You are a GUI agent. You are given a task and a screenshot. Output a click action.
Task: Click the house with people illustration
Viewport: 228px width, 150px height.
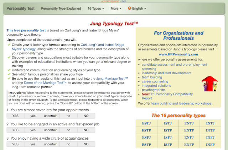coord(209,84)
